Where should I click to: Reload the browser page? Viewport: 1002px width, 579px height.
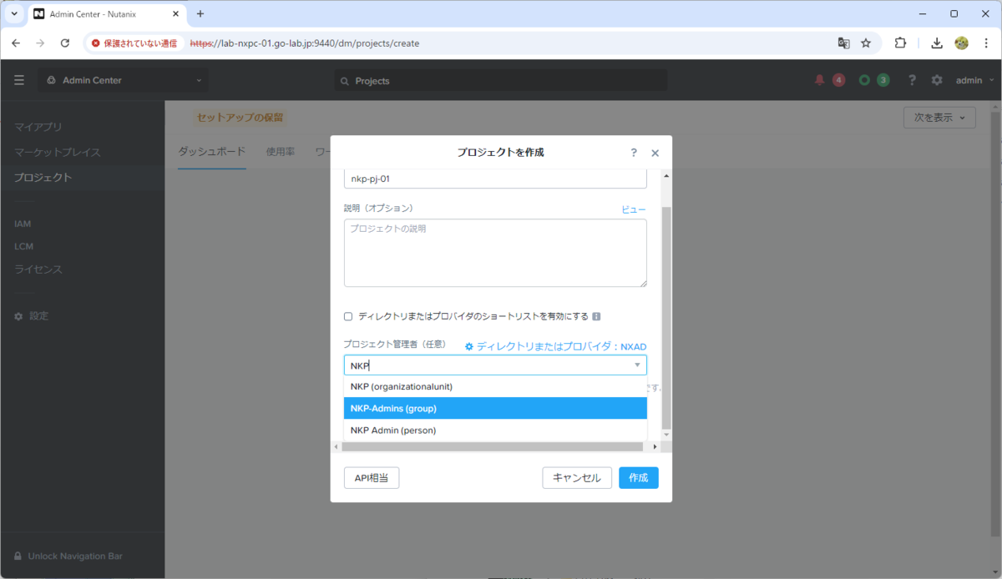[65, 43]
